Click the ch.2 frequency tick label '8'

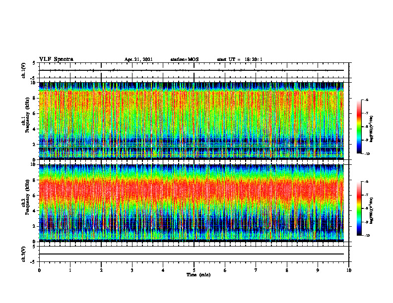pos(35,180)
